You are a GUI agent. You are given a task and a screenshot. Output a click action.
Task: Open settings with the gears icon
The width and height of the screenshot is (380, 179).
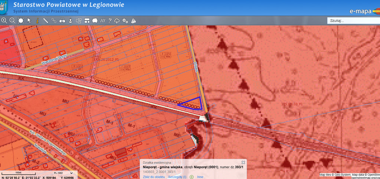click(125, 21)
